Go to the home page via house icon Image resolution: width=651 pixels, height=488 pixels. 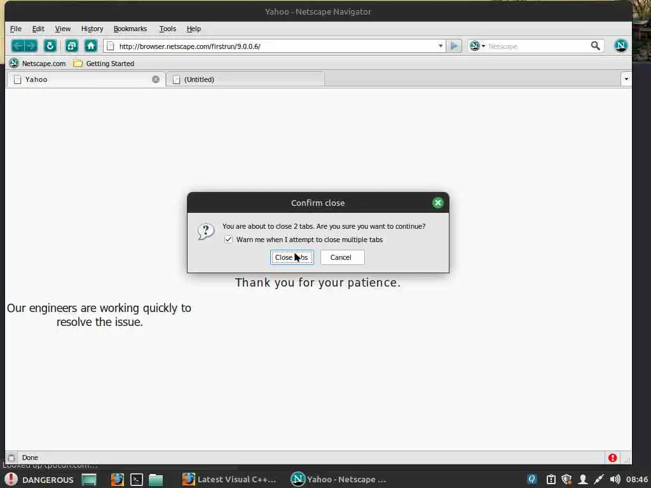[90, 46]
